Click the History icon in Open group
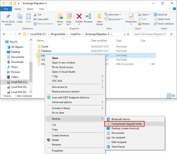This screenshot has height=154, width=177. pos(139,24)
